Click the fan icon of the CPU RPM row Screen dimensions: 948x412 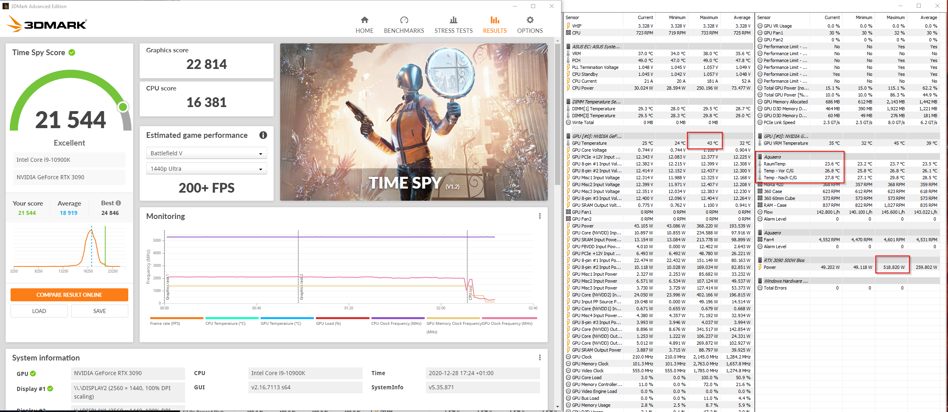(568, 33)
